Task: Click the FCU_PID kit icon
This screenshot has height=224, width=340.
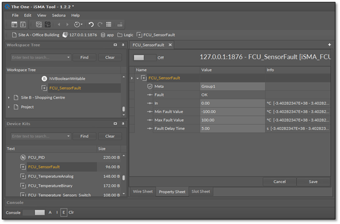Action: point(23,158)
